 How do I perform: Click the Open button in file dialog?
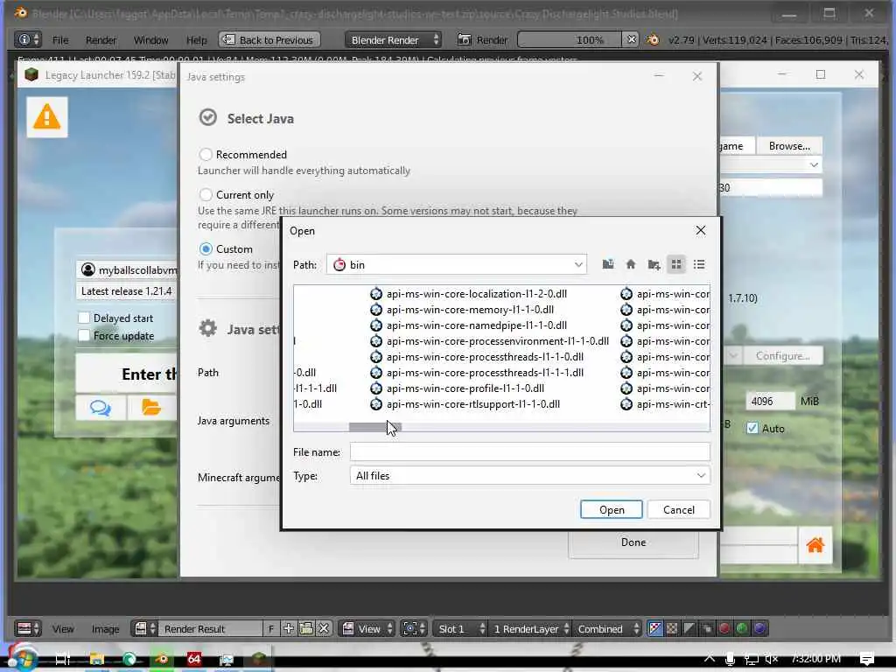(611, 510)
